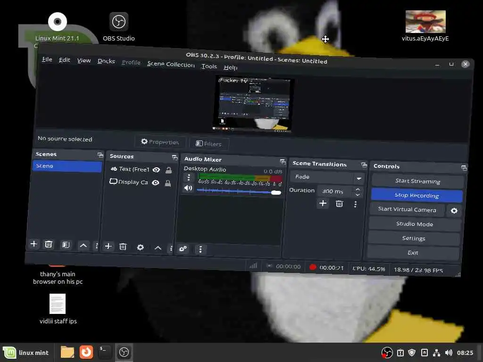Select Text (FreeType) source row
The image size is (483, 362).
(142, 170)
